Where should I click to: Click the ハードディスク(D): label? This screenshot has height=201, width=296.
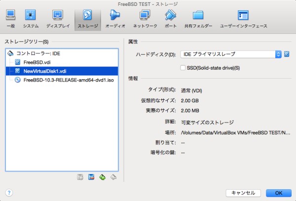coord(156,55)
